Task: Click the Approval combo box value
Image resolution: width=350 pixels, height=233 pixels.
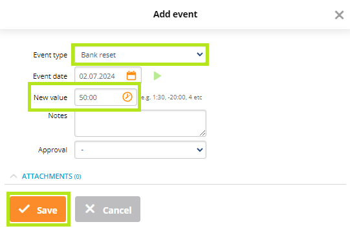Action: (140, 150)
